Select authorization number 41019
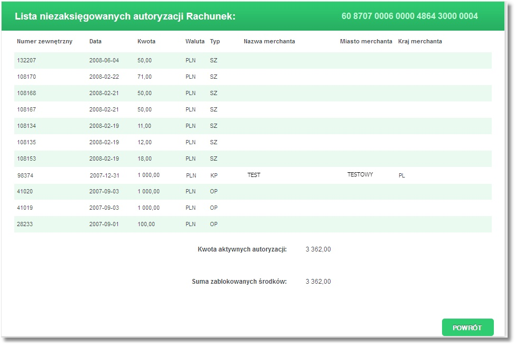515x345 pixels. tap(25, 208)
